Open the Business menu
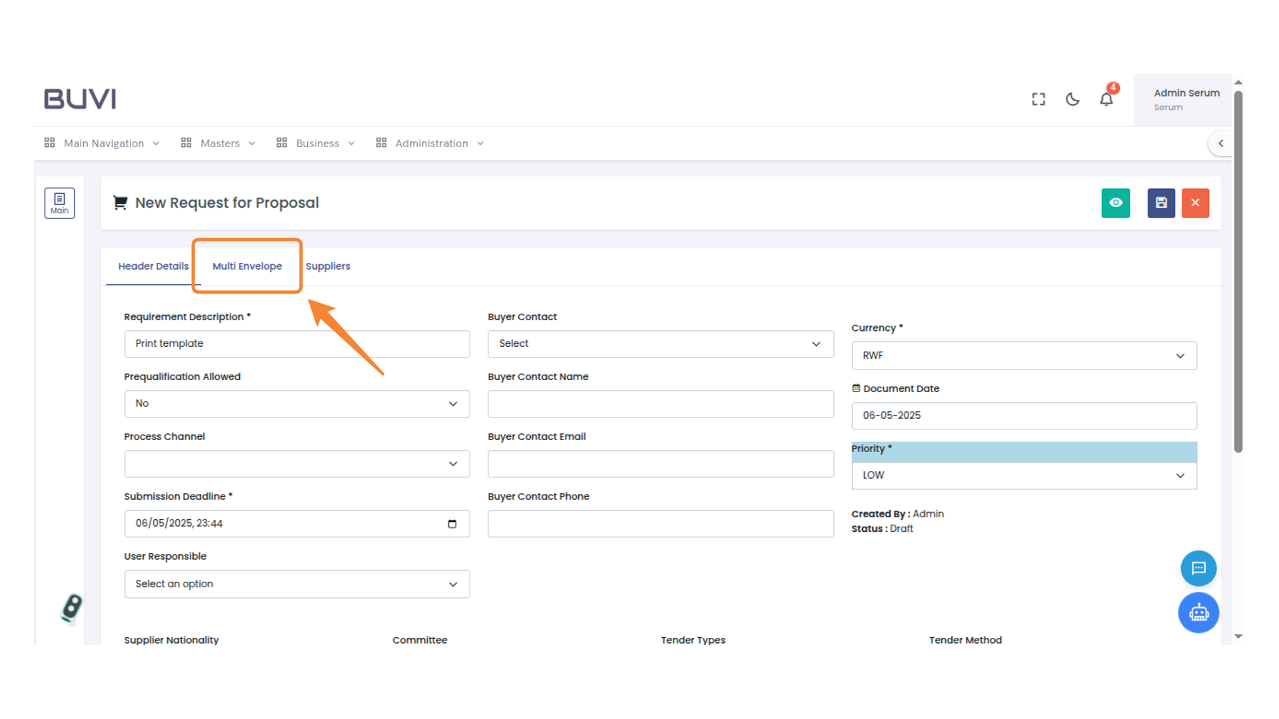This screenshot has width=1279, height=719. click(316, 143)
